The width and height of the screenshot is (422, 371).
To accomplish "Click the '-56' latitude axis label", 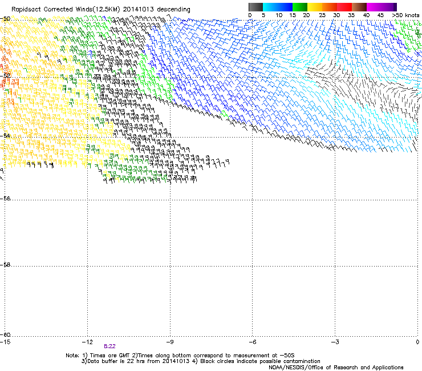I will pos(5,199).
